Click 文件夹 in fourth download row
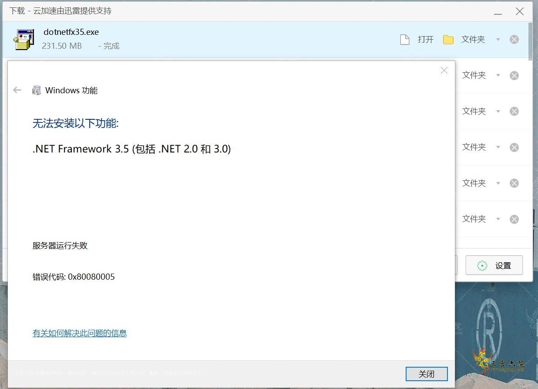The width and height of the screenshot is (538, 389). coord(474,147)
